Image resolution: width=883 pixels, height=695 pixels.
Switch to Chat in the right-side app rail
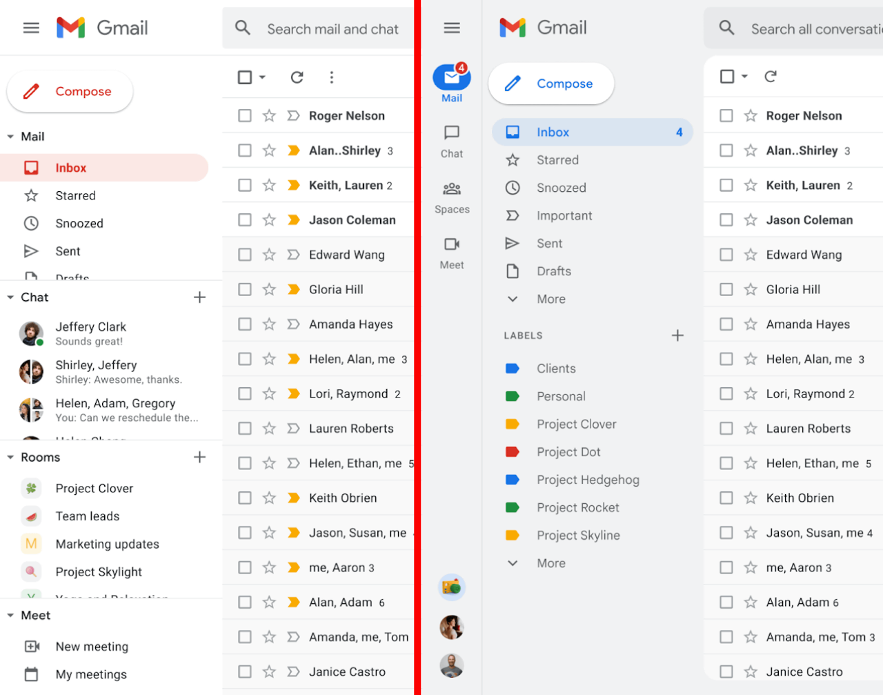pyautogui.click(x=452, y=141)
